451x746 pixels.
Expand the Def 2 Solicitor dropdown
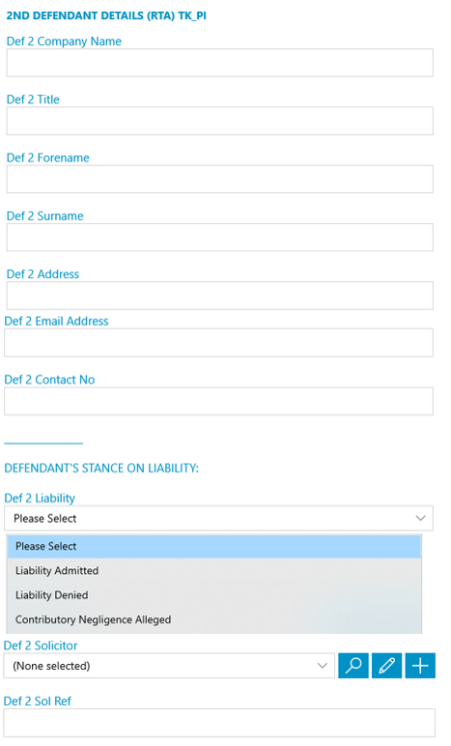pos(323,666)
